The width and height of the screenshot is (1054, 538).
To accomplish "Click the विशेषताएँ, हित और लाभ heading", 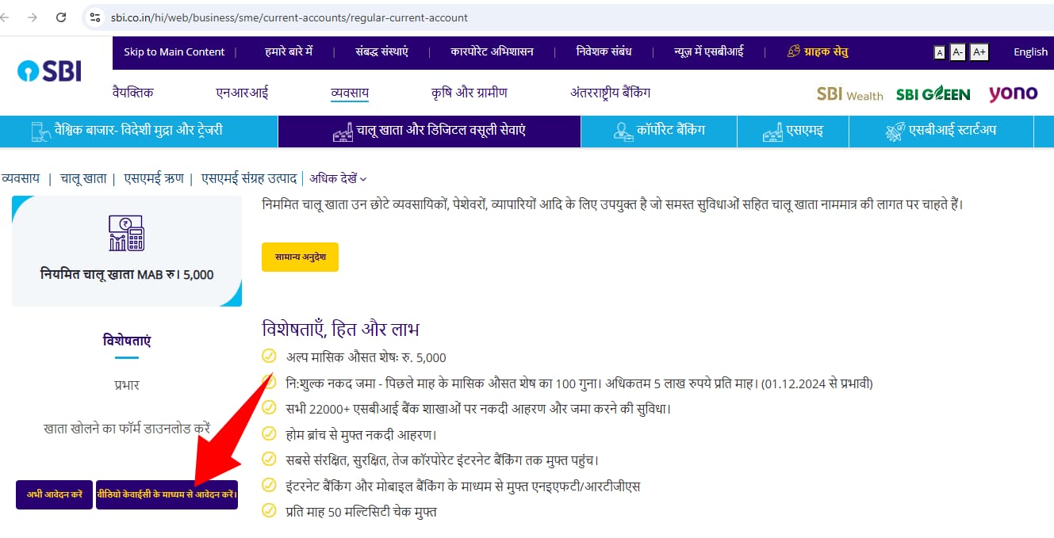I will click(x=340, y=328).
